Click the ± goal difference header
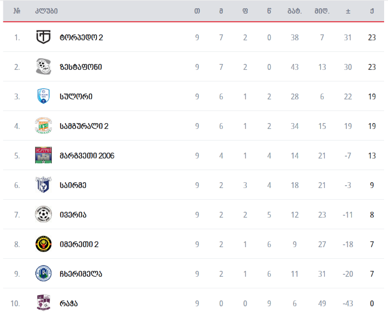Viewport: 388px width, 315px height. click(x=348, y=11)
